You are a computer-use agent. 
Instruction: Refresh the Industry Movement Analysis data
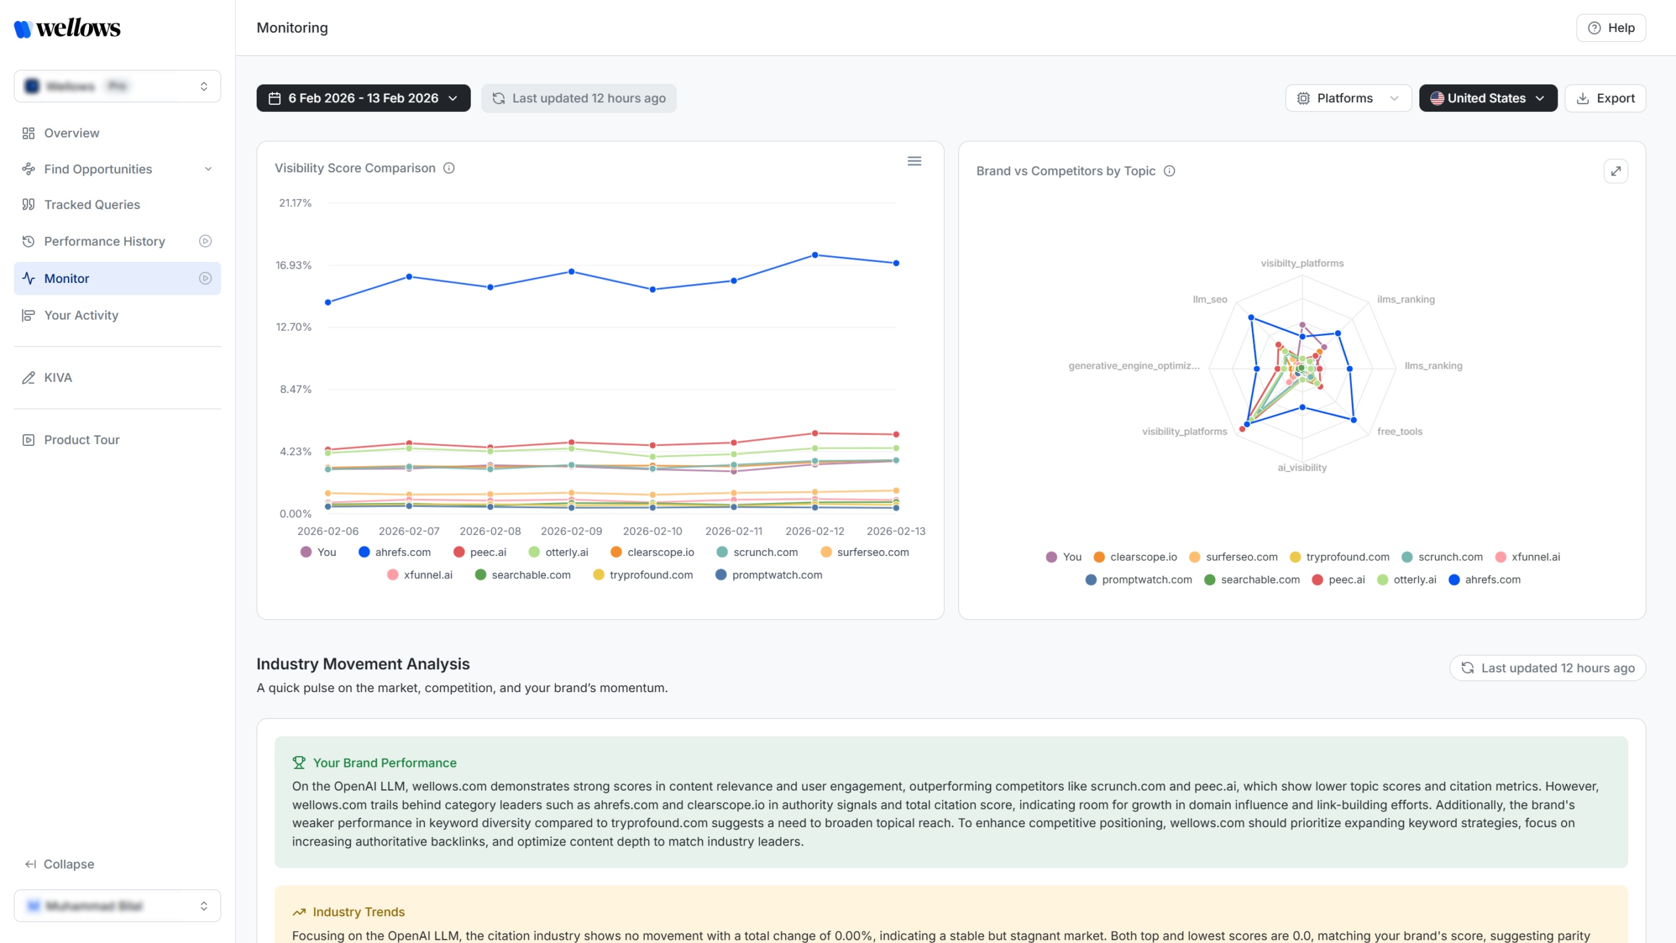(1547, 667)
